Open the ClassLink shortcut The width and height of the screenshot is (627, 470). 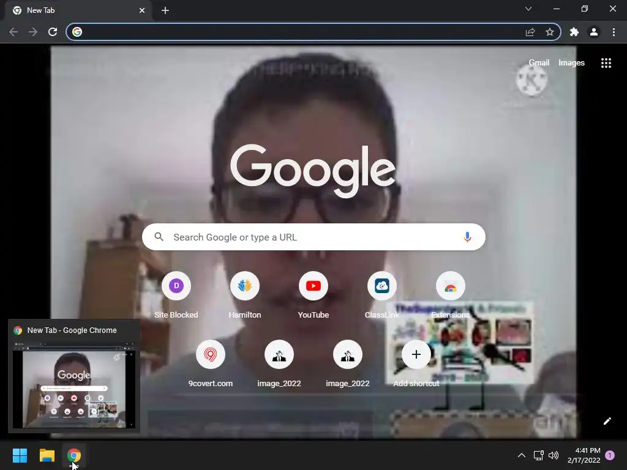382,295
